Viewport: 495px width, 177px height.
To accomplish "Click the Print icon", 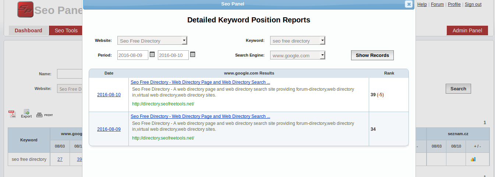I will coord(45,115).
